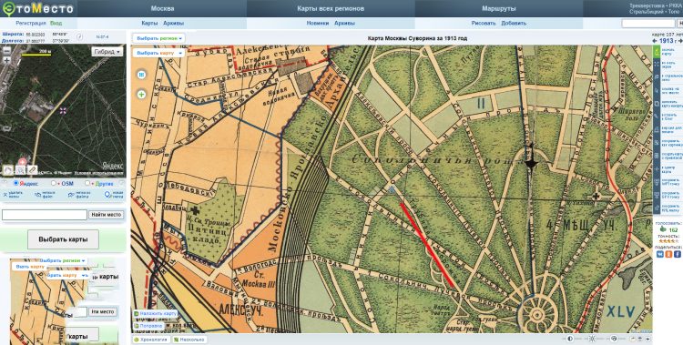Expand the Выбрать карту dropdown
Viewport: 683px width, 345px height.
click(158, 53)
